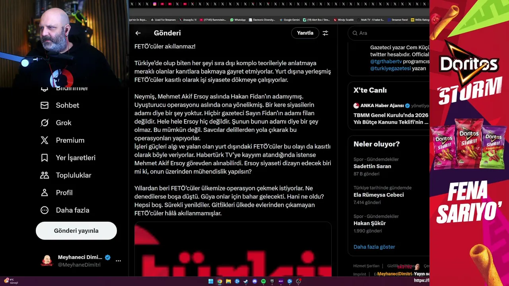509x286 pixels.
Task: Open the @tgrthabertv mention link
Action: pos(386,62)
